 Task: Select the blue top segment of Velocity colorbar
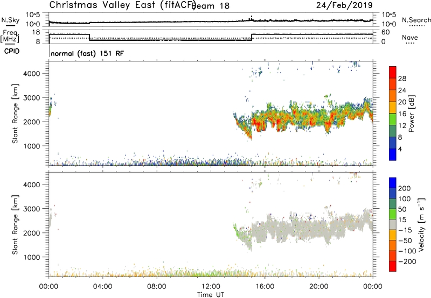(x=393, y=183)
